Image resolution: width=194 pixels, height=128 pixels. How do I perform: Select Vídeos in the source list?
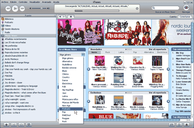coord(28,26)
